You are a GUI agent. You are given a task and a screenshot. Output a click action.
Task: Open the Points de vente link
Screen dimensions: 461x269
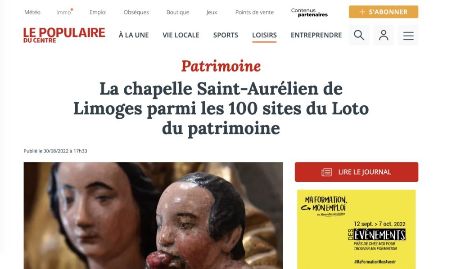tap(254, 12)
